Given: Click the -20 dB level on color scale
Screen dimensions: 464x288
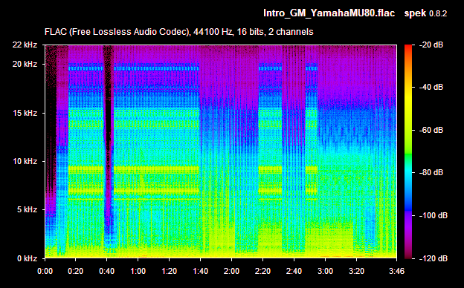Looking at the screenshot, I should 431,45.
